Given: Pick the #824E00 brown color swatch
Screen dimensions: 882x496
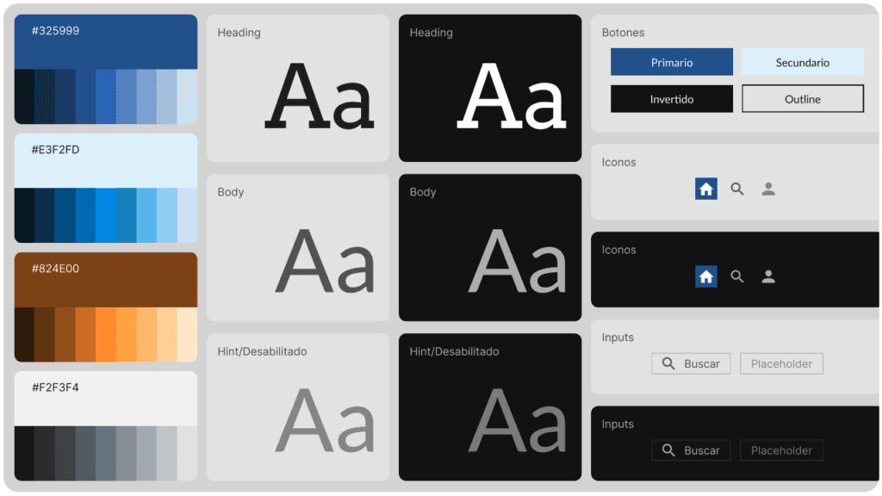Looking at the screenshot, I should (x=106, y=279).
